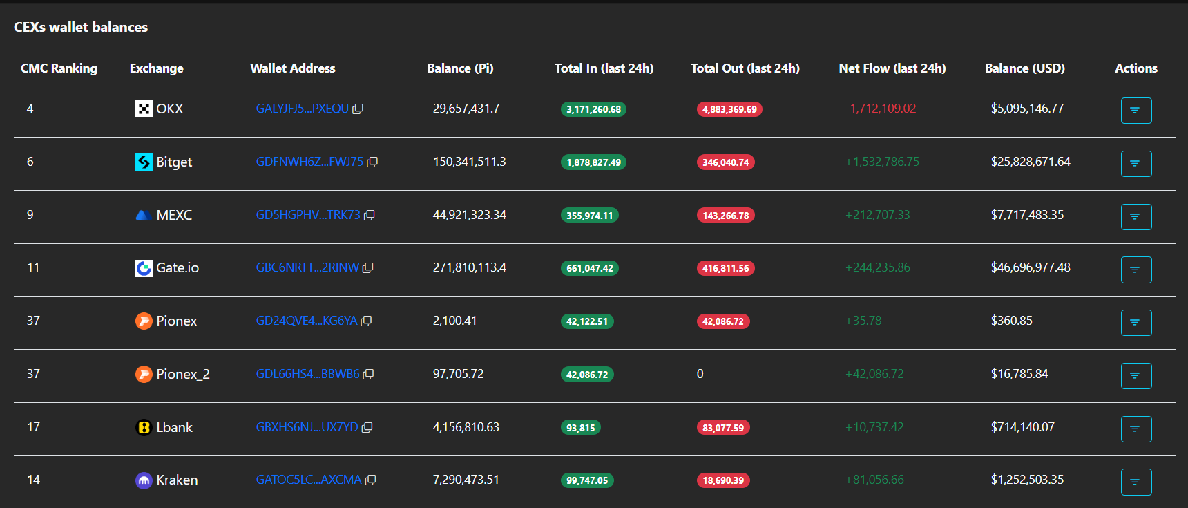Click the Gate.io exchange logo
Image resolution: width=1188 pixels, height=508 pixels.
pos(144,268)
